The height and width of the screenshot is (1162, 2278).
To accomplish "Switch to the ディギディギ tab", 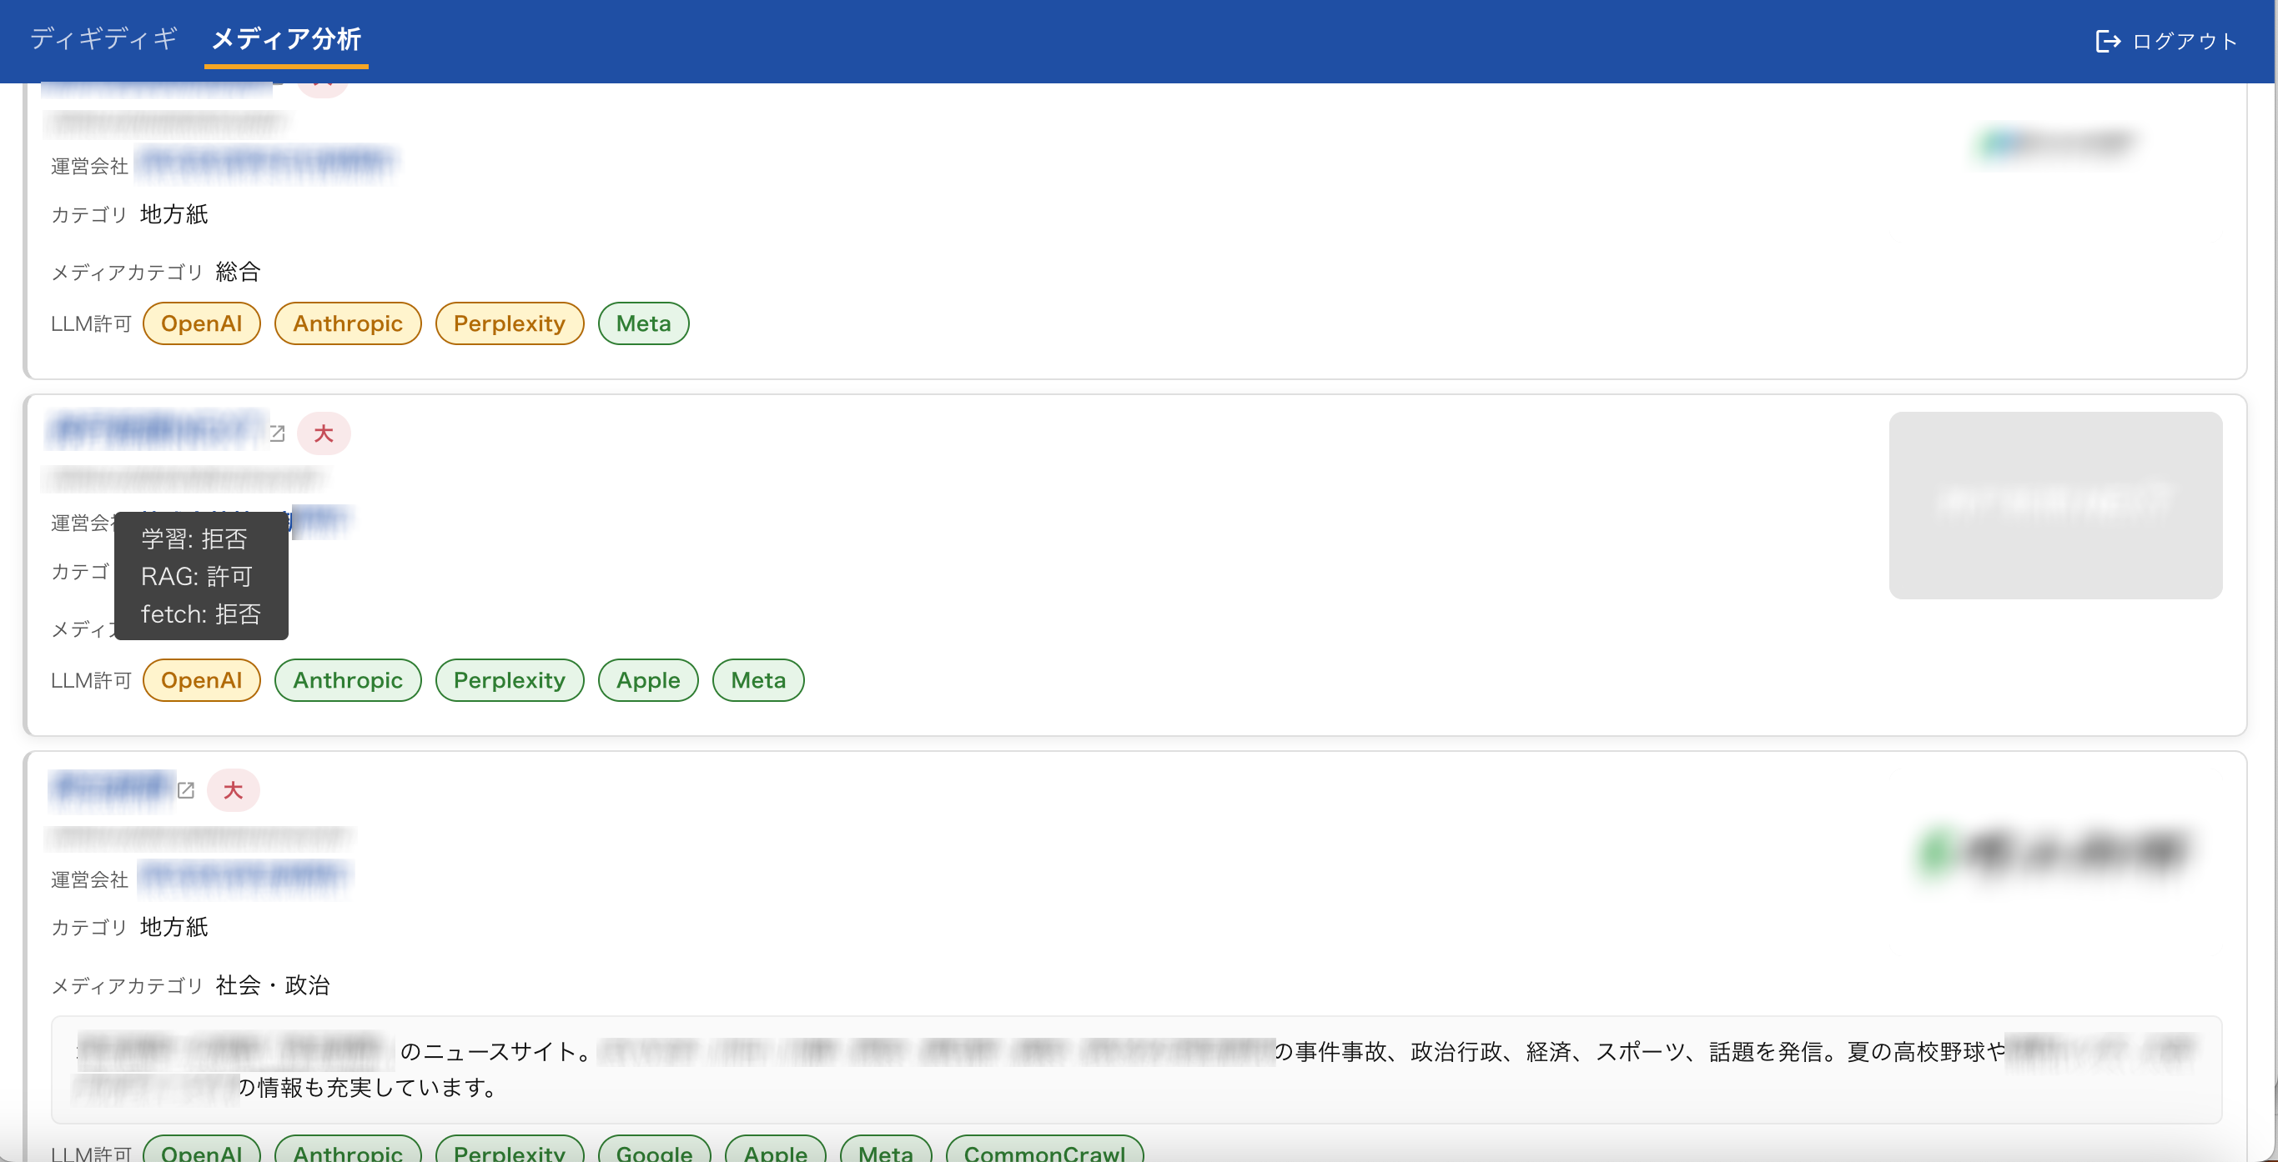I will (x=104, y=38).
